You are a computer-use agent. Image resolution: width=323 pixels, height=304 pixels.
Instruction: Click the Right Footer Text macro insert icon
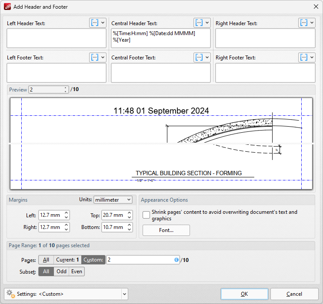(304, 57)
